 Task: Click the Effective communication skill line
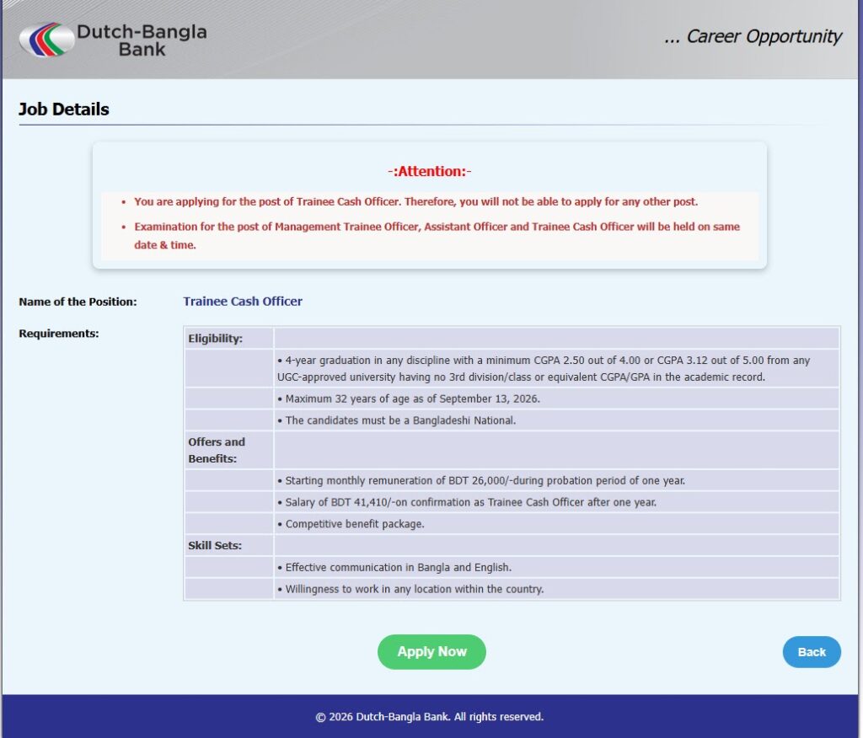pyautogui.click(x=394, y=567)
